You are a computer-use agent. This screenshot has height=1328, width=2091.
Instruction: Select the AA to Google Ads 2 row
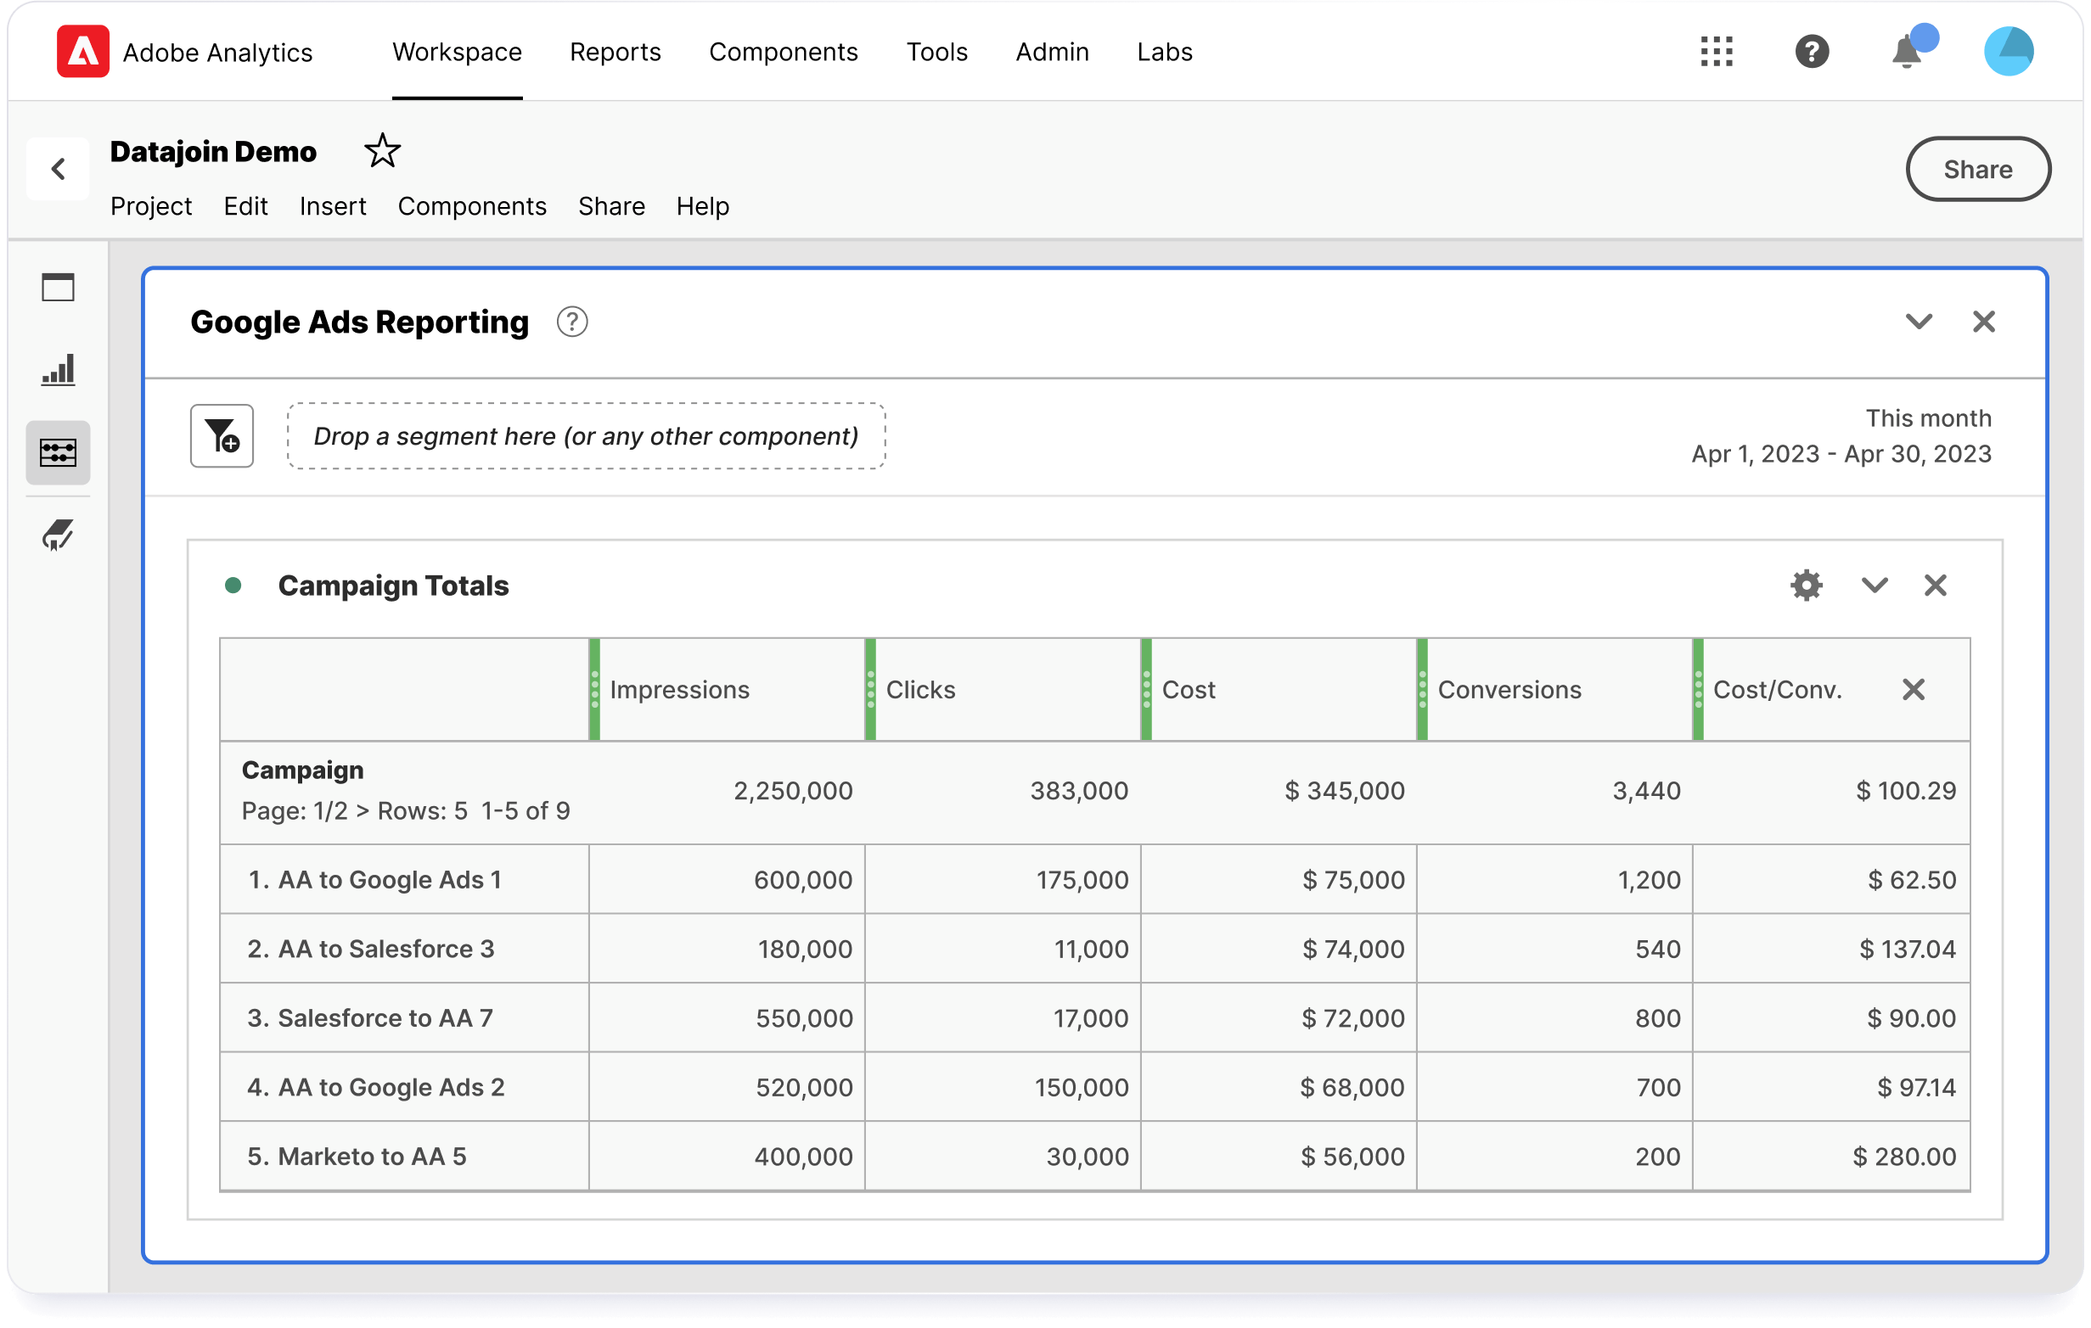tap(1095, 1087)
